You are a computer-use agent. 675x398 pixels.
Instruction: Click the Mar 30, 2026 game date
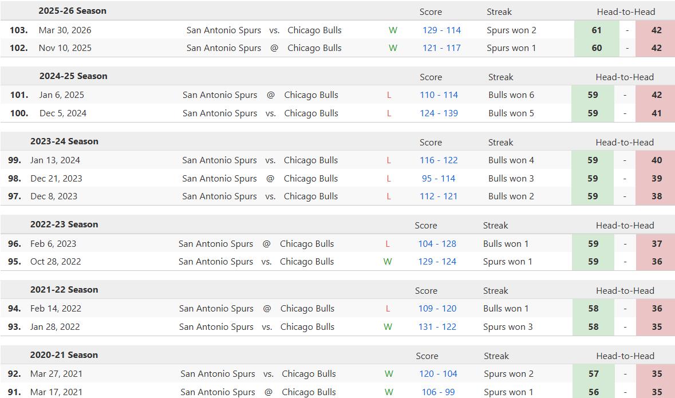pos(65,30)
